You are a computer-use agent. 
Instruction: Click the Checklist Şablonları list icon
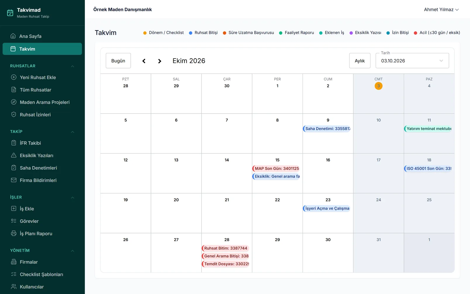coord(14,274)
